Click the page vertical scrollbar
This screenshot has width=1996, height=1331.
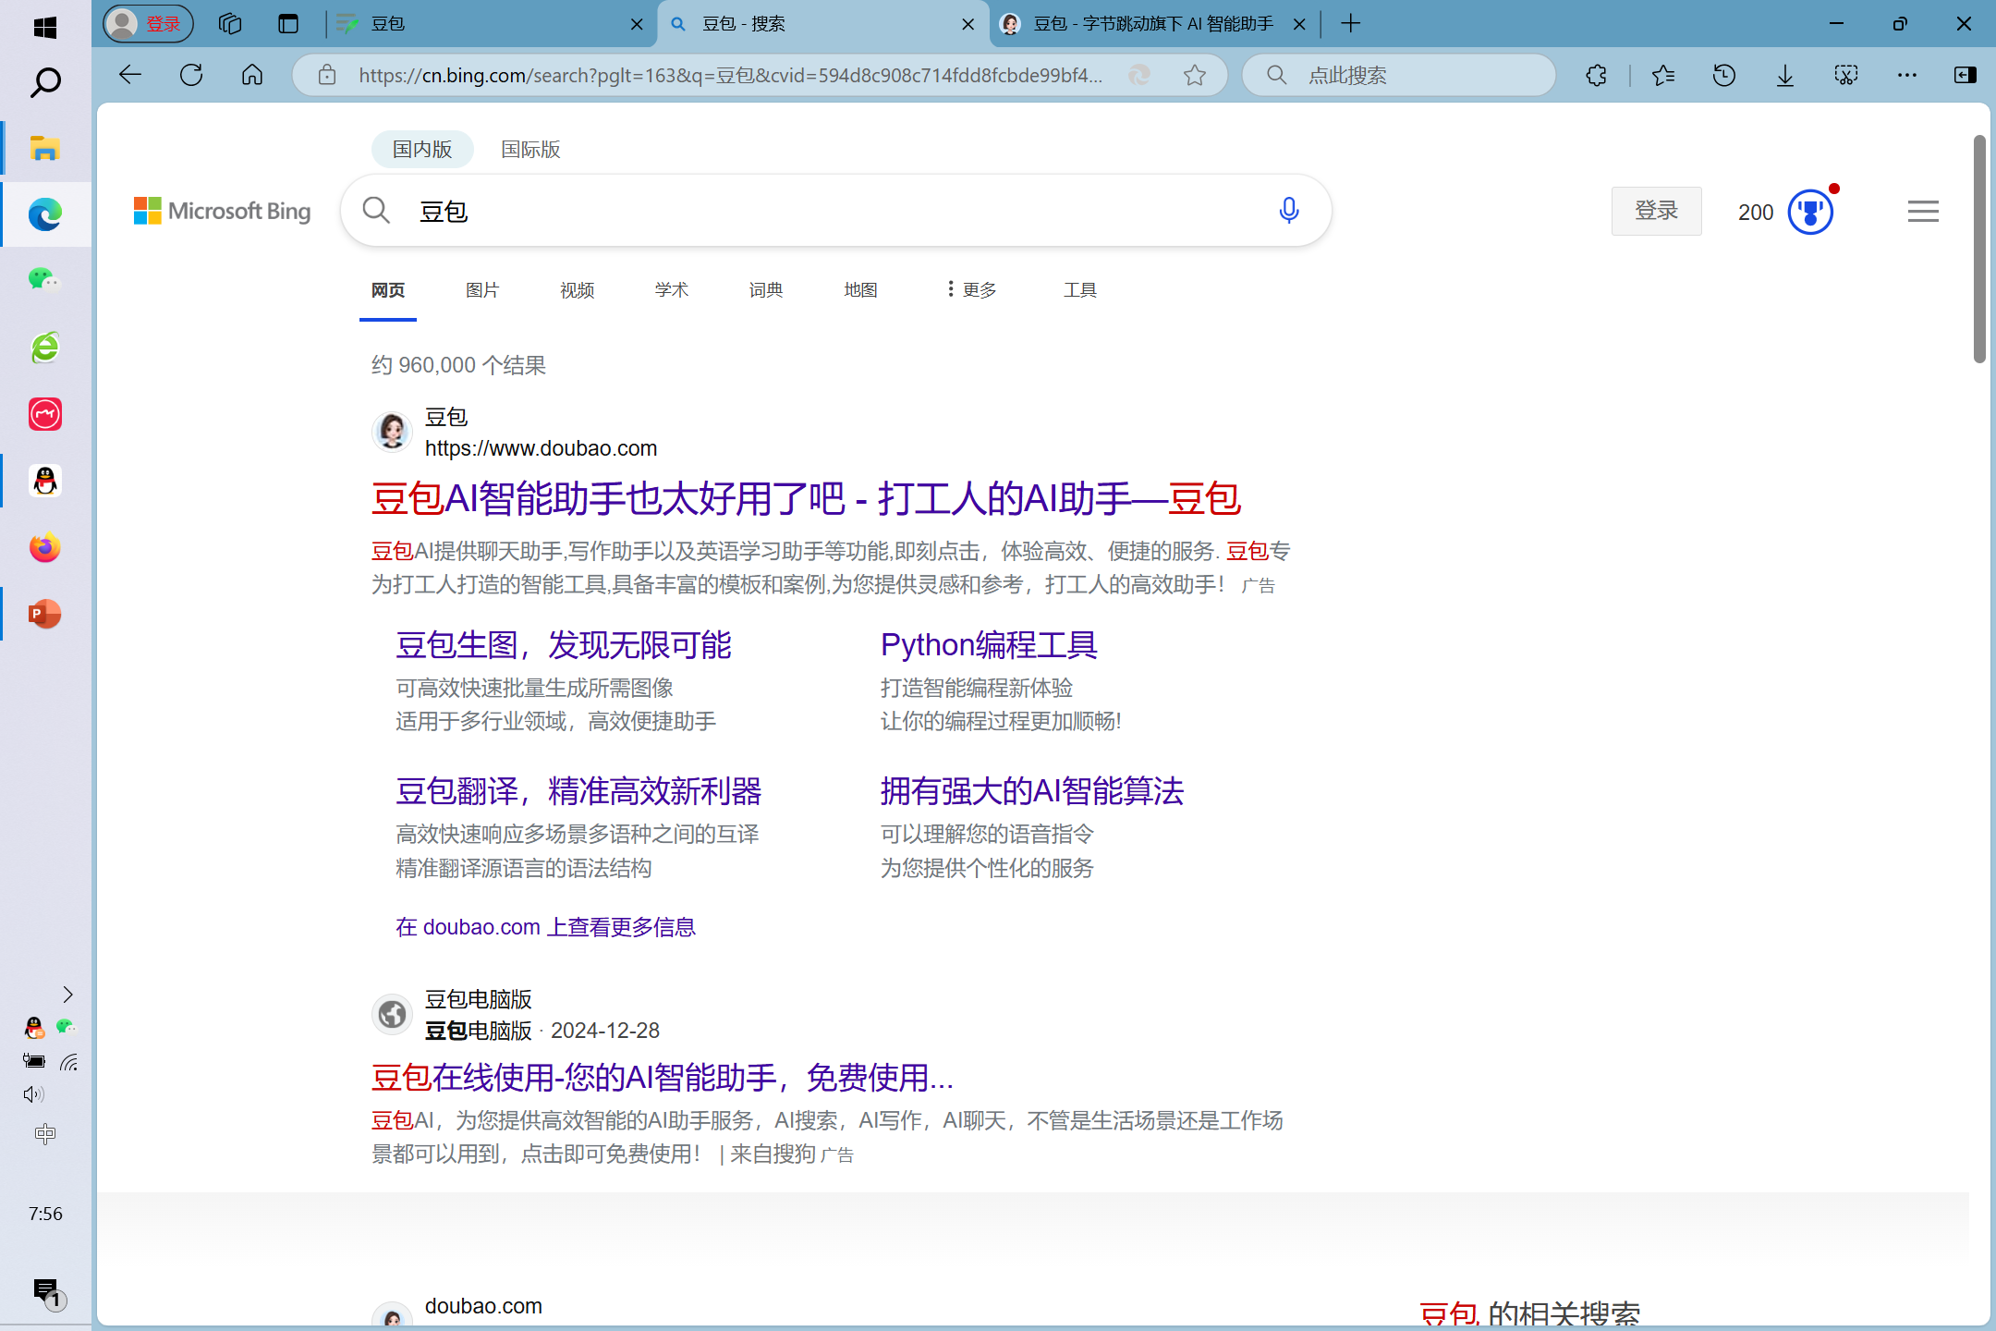point(1979,250)
